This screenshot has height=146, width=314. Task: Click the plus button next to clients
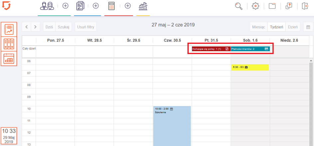point(65,6)
